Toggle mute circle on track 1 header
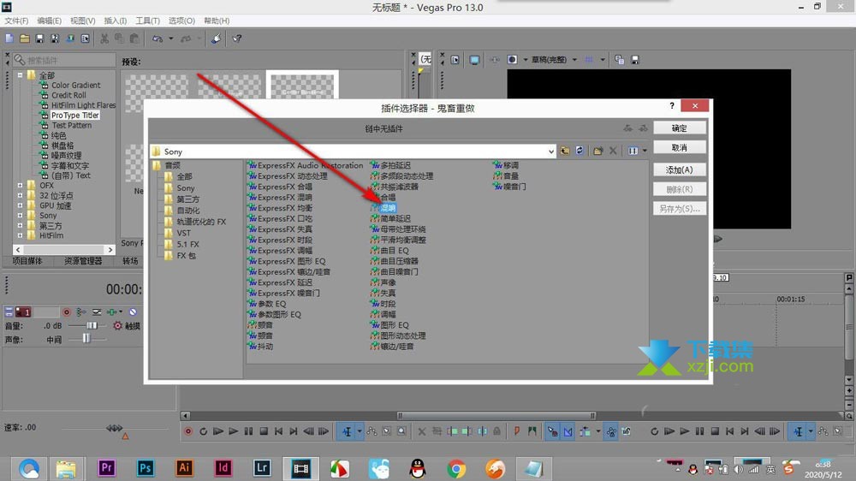 point(133,312)
